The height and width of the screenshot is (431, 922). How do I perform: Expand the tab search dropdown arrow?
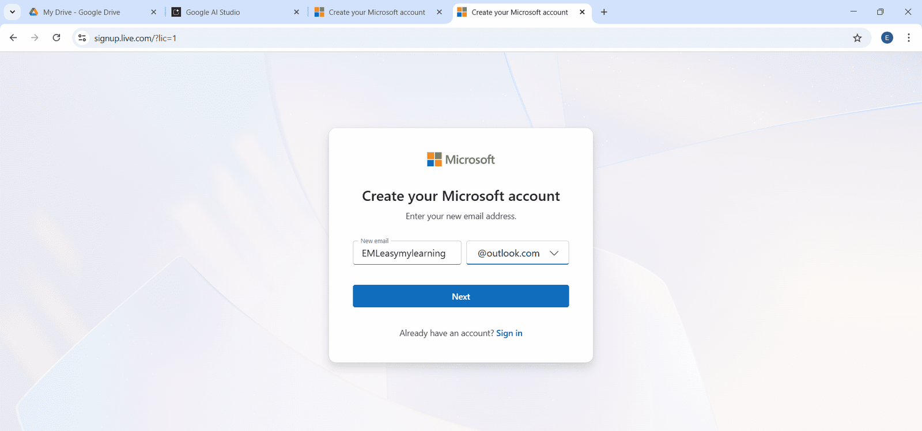coord(12,12)
